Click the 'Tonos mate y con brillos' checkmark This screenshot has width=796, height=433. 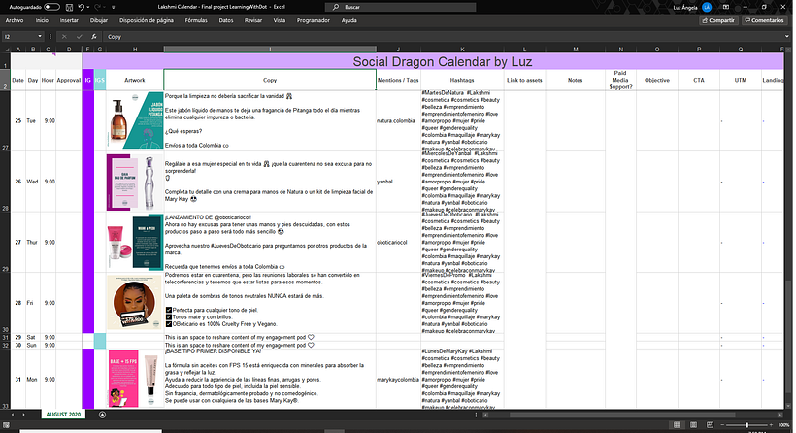pyautogui.click(x=169, y=316)
